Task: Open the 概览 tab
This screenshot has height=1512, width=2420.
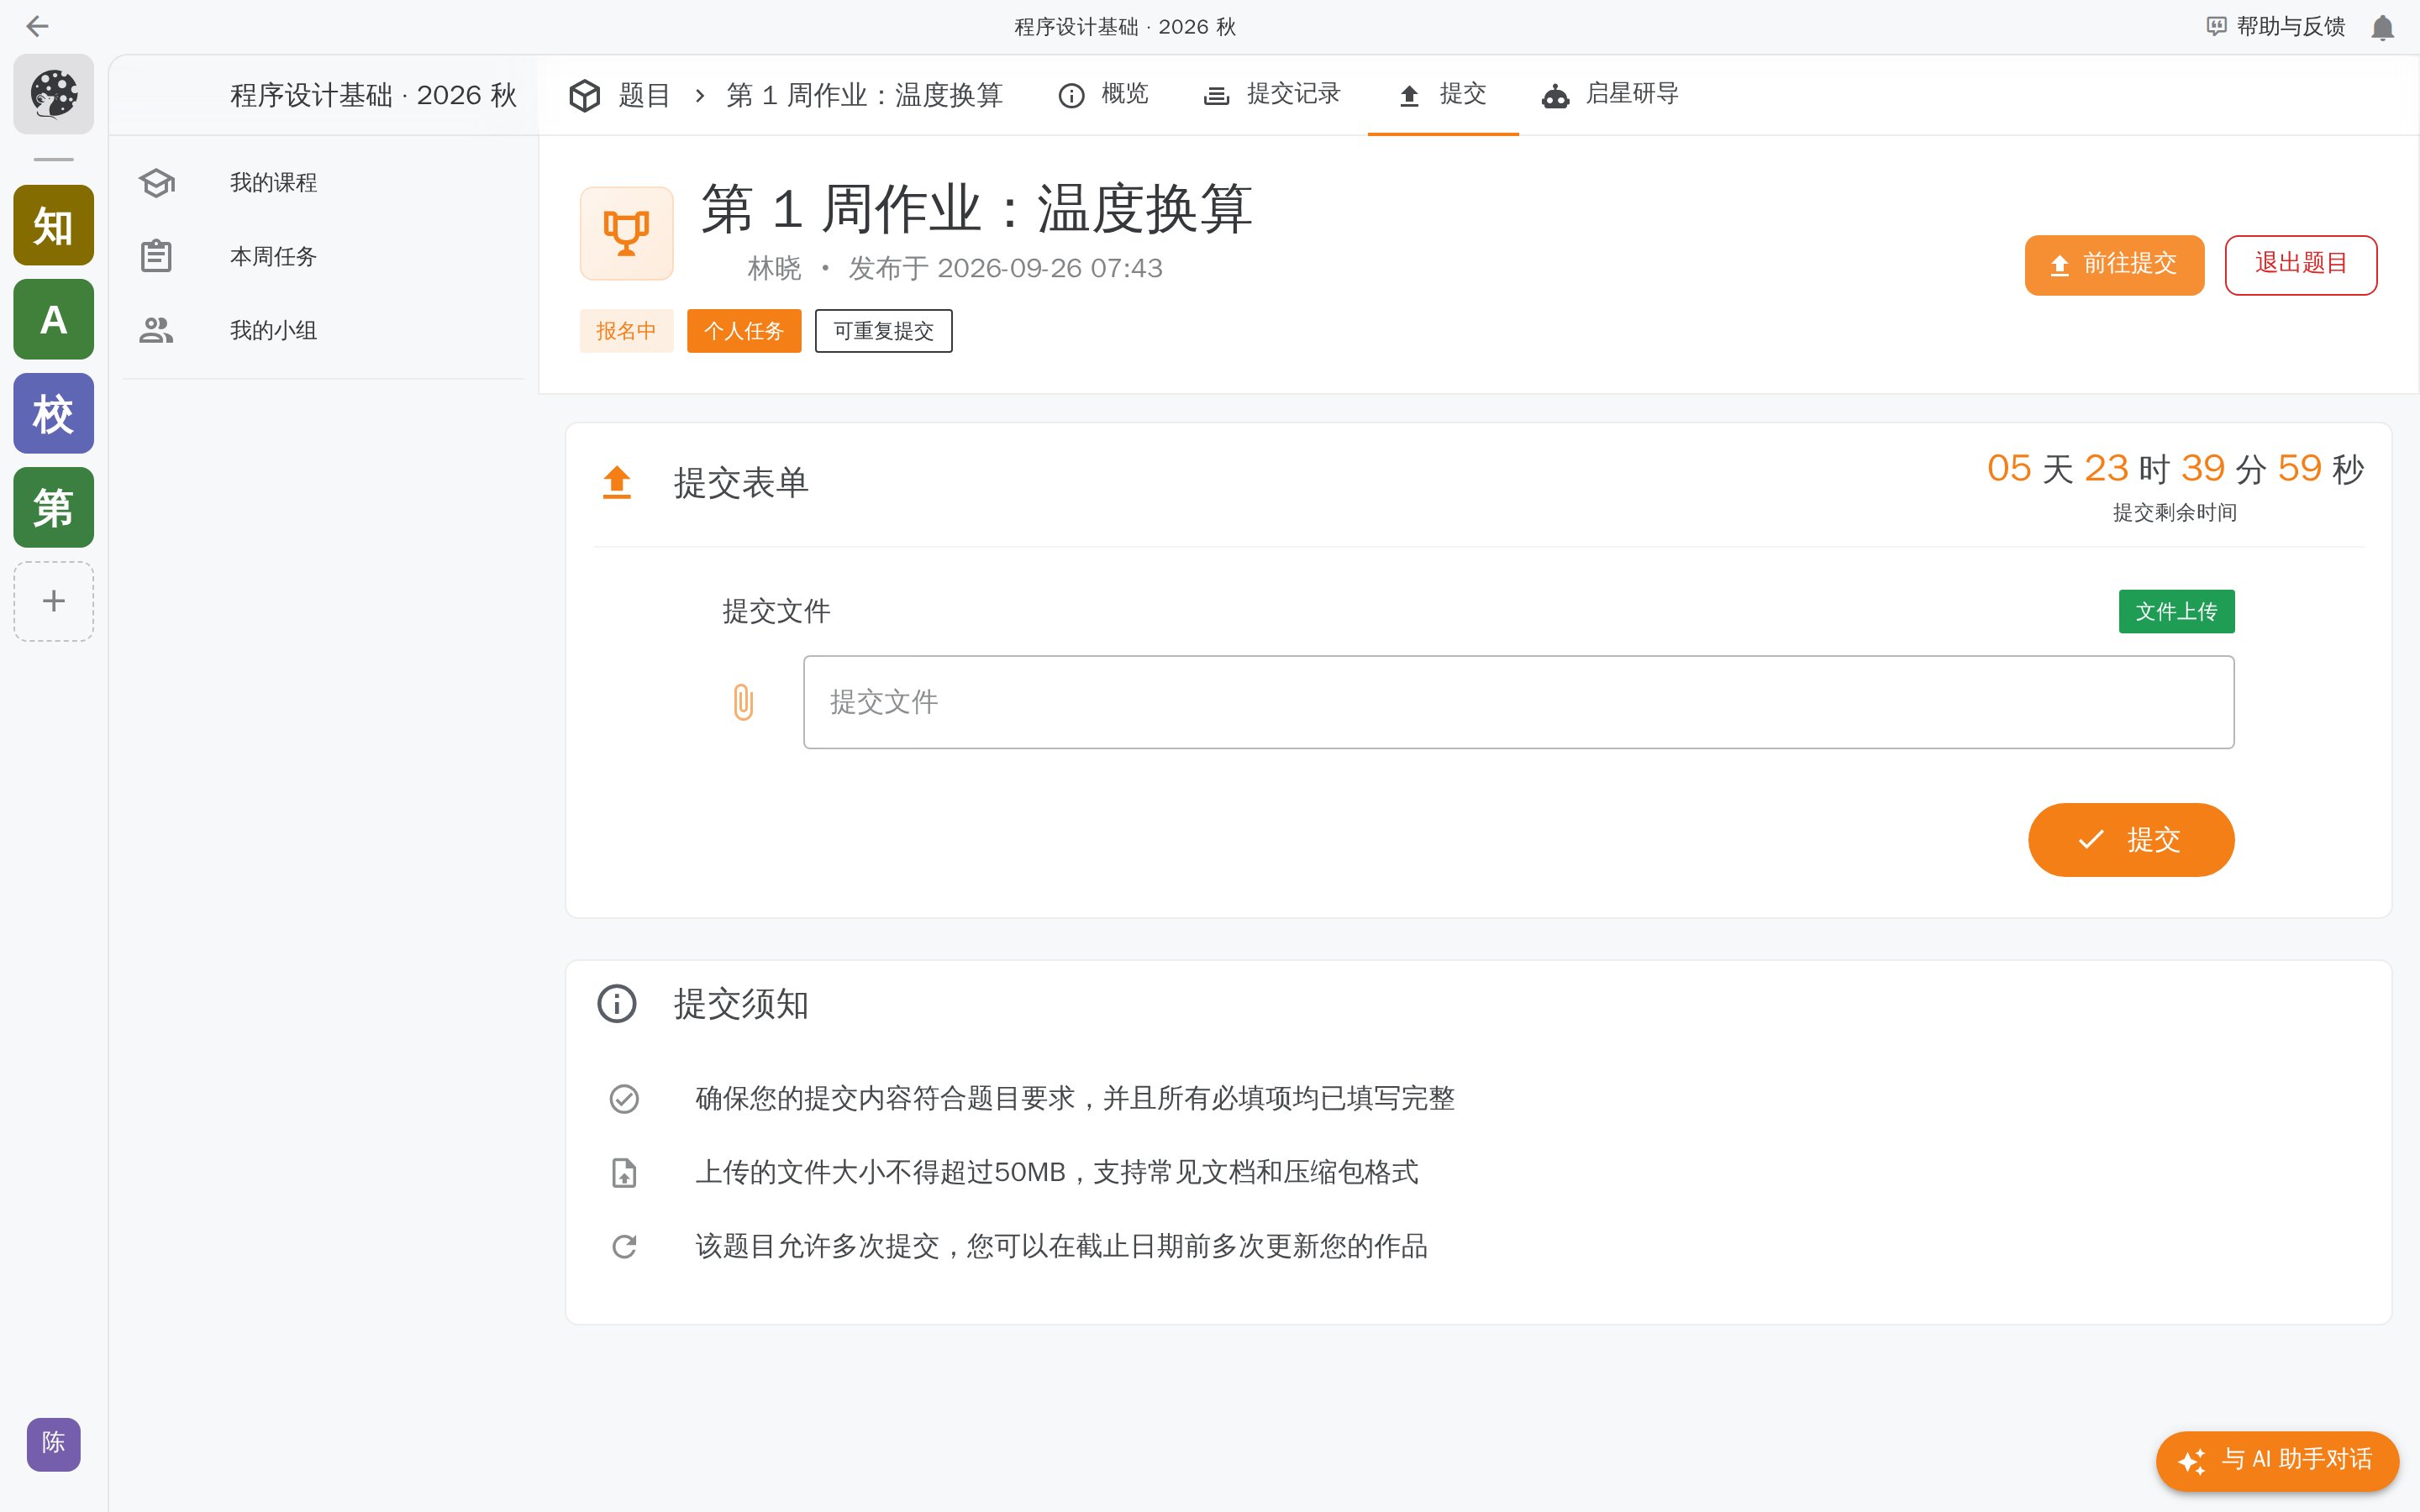Action: tap(1103, 94)
